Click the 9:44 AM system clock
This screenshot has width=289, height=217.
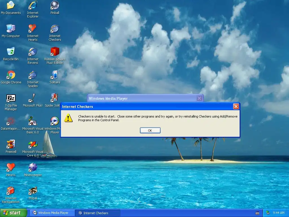pyautogui.click(x=279, y=213)
